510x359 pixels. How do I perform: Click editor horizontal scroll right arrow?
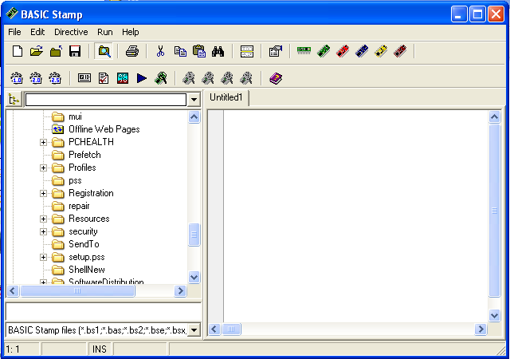[481, 329]
